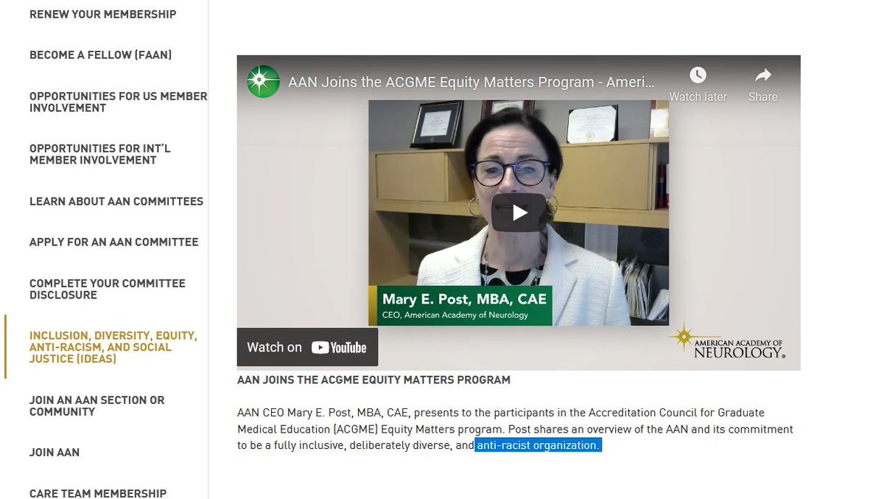The image size is (884, 499).
Task: Click the American Academy of Neurology logo
Action: coord(727,341)
